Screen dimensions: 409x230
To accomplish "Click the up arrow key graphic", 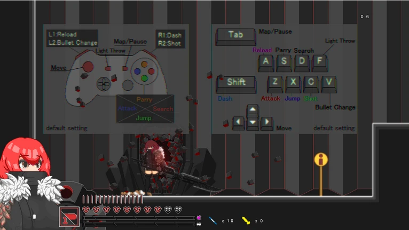I will [252, 110].
